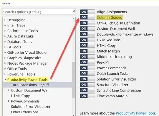Collapse the Productivity Power Tools node
Screen dimensions: 159x116
(x=5, y=80)
